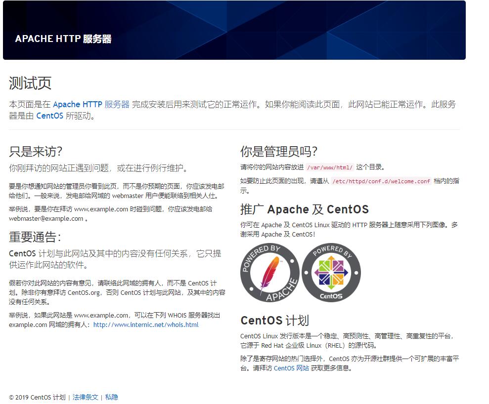Click the © 2019 CentOS 计划 footer text
489x404 pixels.
pyautogui.click(x=38, y=397)
